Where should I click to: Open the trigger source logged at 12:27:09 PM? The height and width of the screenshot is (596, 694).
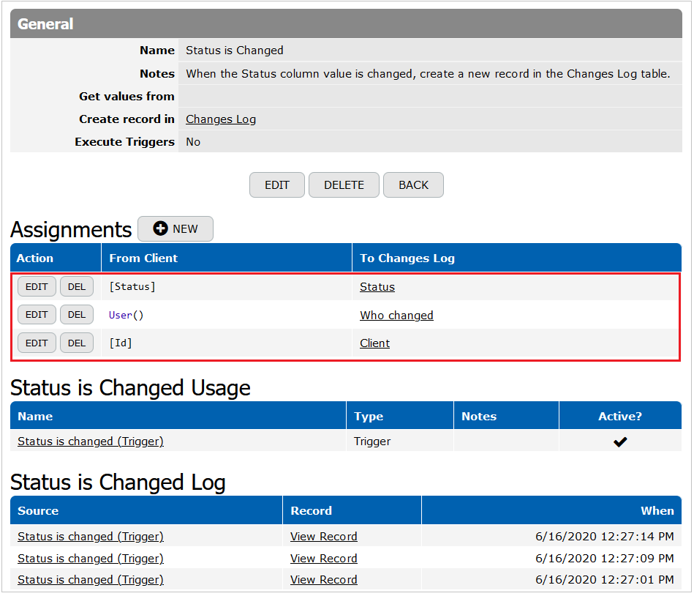(91, 559)
